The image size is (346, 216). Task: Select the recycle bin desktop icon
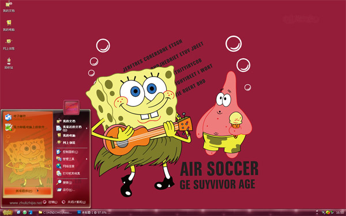9,63
